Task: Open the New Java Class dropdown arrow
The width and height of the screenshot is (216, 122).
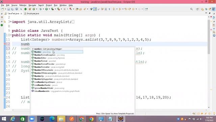Action: 36,9
